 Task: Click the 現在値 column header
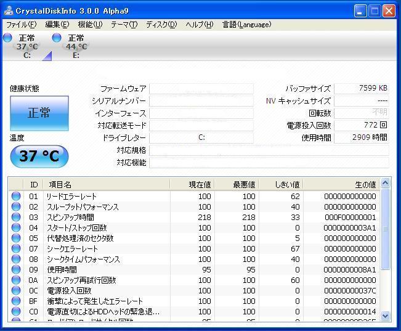192,184
